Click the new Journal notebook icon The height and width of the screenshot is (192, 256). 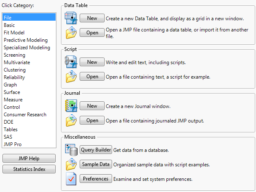[71, 106]
